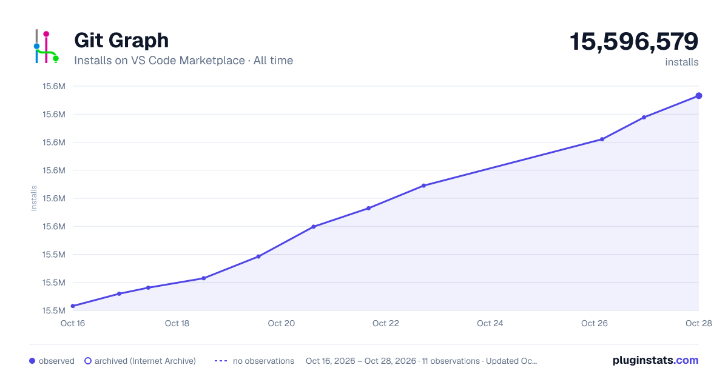The height and width of the screenshot is (382, 728).
Task: Click the archived hollow circle legend icon
Action: point(87,361)
